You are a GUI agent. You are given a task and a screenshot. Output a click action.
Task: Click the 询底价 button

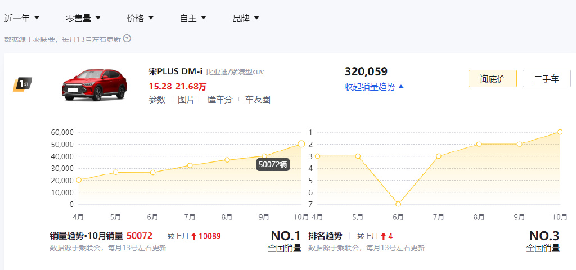[x=493, y=79]
